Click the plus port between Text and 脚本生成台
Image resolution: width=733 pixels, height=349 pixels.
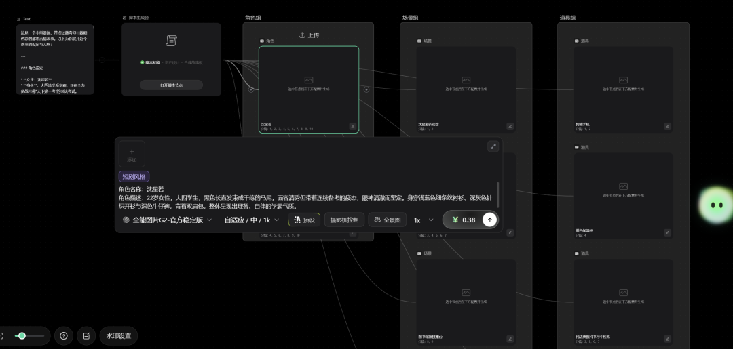102,60
